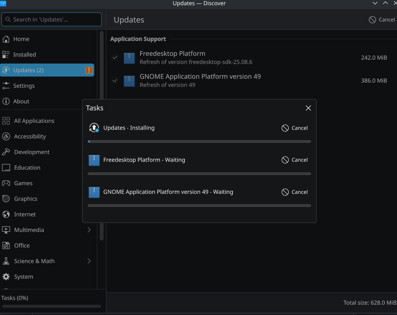Open the Development category
The width and height of the screenshot is (397, 315).
point(31,152)
